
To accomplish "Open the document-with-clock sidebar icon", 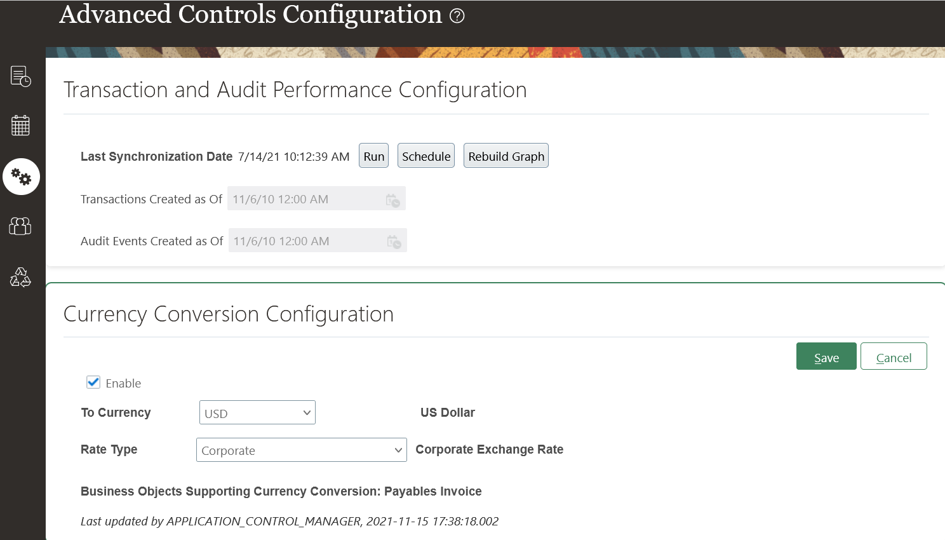I will 21,76.
